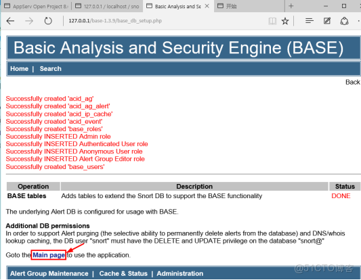
Task: Maximize the browser window
Action: (344, 6)
